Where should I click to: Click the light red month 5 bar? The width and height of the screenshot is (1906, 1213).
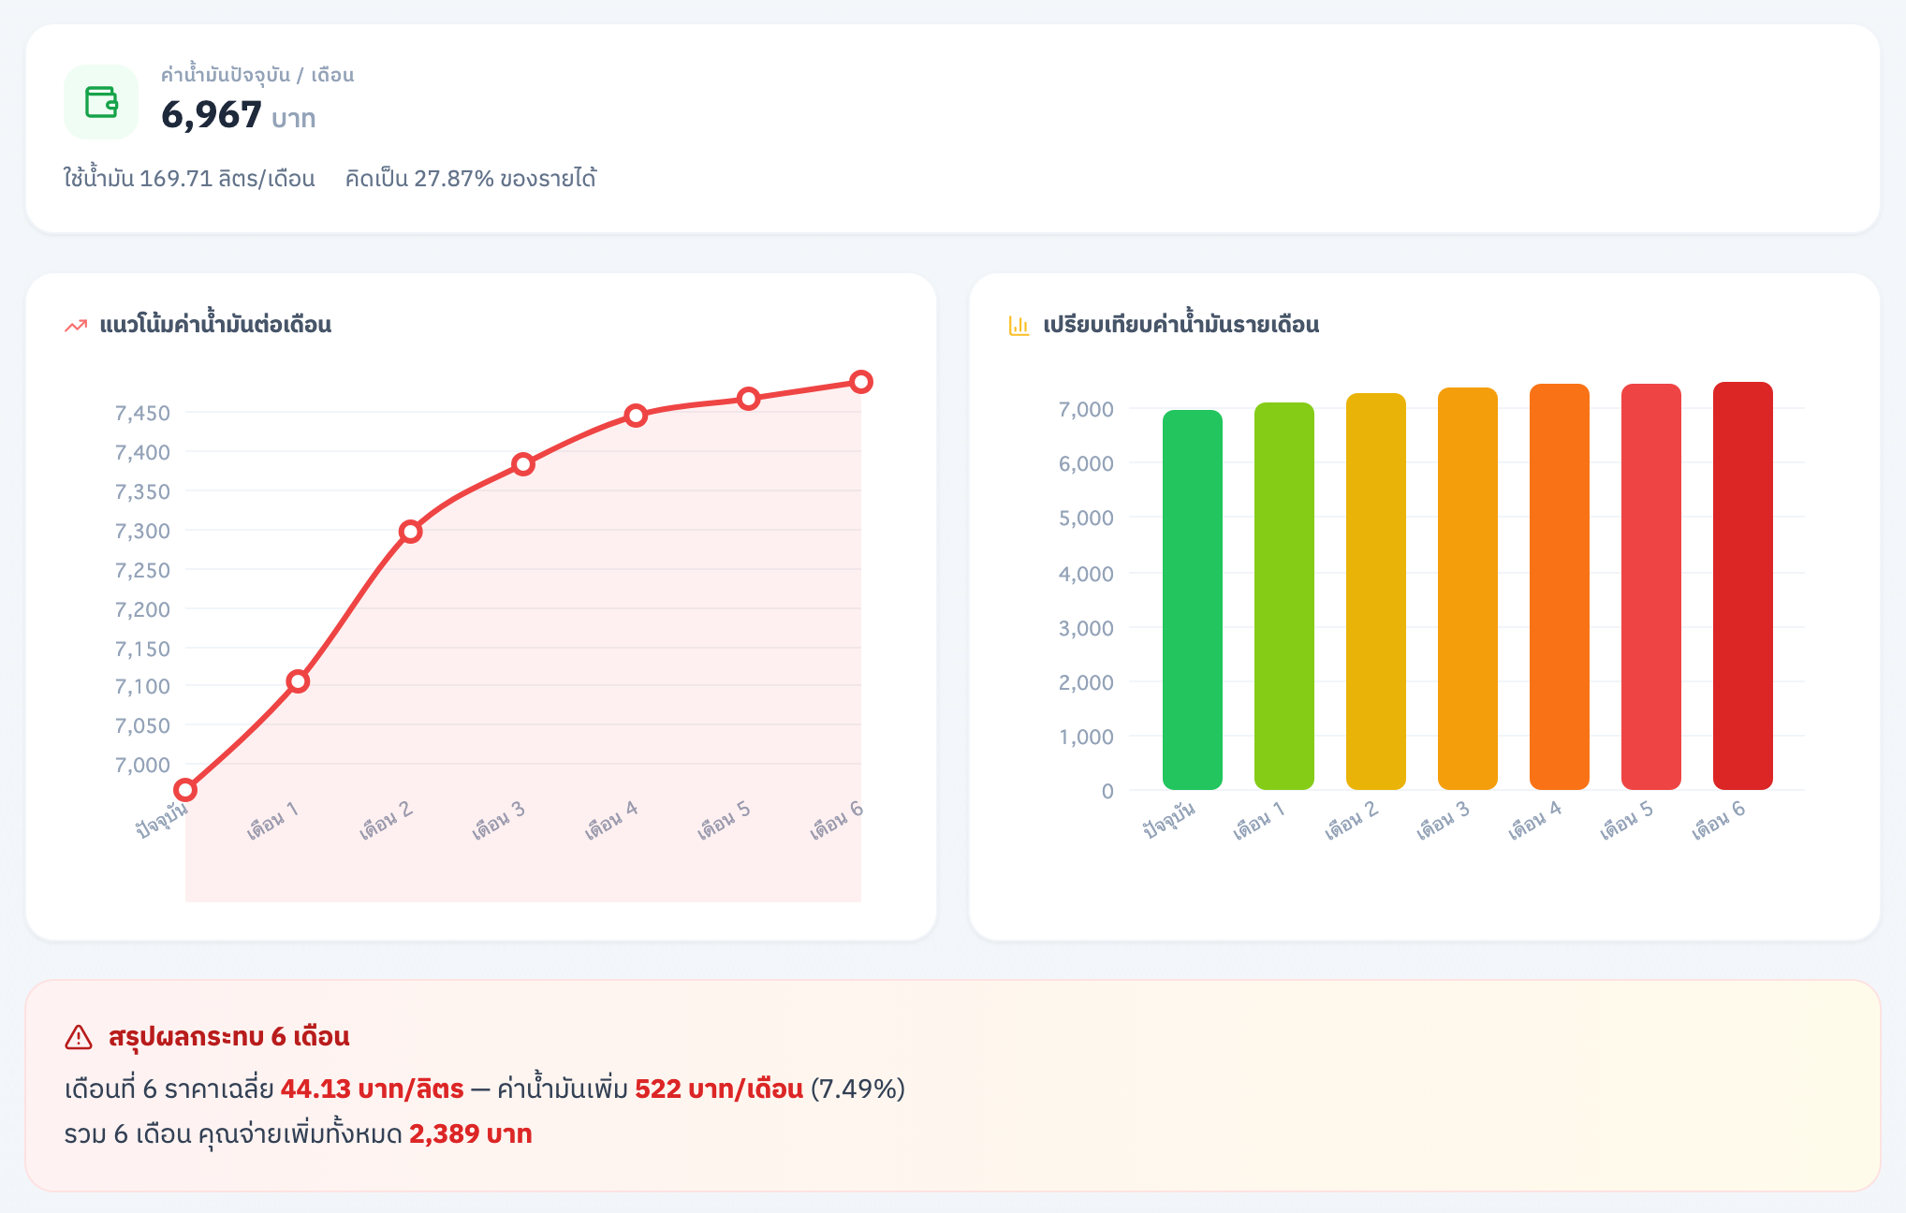point(1650,586)
